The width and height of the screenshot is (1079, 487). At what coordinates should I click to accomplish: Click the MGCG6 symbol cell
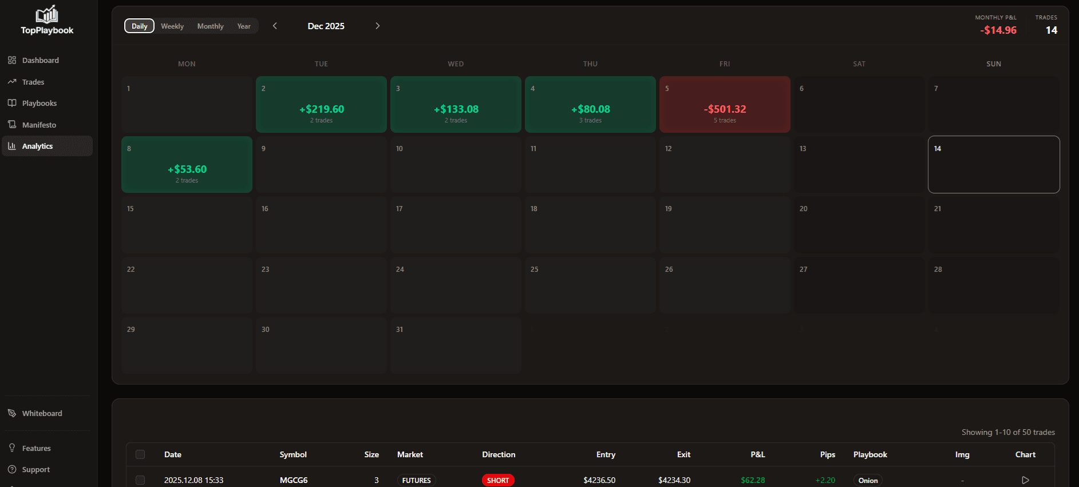[x=294, y=480]
